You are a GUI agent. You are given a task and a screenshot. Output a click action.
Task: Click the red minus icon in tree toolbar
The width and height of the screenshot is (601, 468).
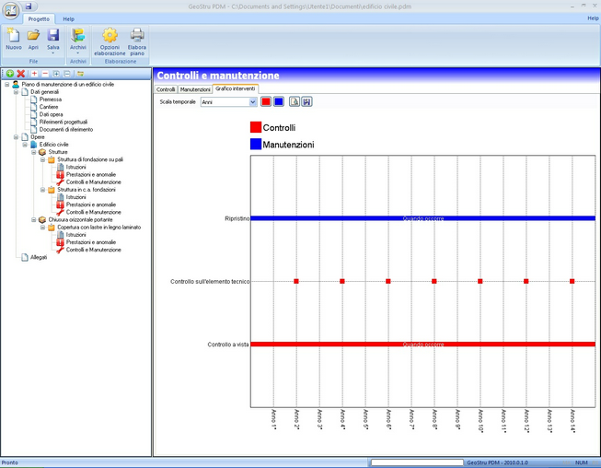[x=45, y=74]
